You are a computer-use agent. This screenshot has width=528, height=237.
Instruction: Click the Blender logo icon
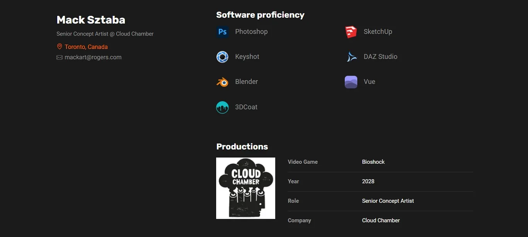[222, 82]
